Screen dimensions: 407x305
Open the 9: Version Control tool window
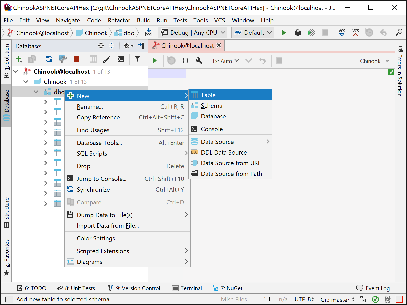tap(134, 288)
